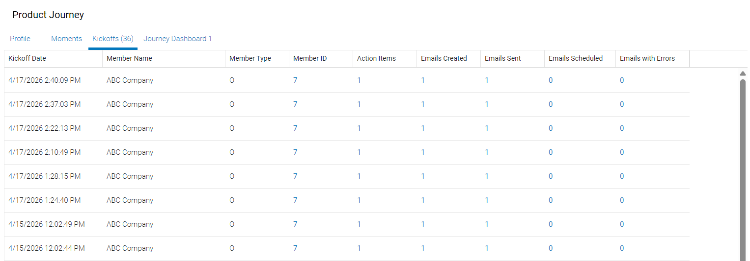The image size is (750, 261).
Task: Open Emails Scheduled 0 for 2:37:03 PM kickoff
Action: [551, 104]
